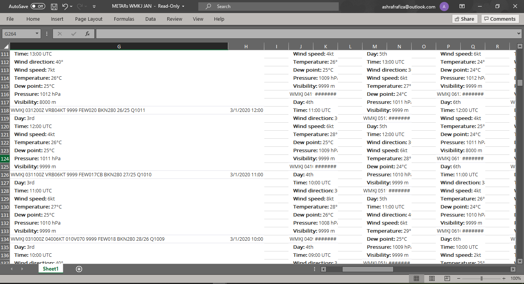The image size is (524, 284).
Task: Open the Comments panel
Action: click(x=500, y=19)
